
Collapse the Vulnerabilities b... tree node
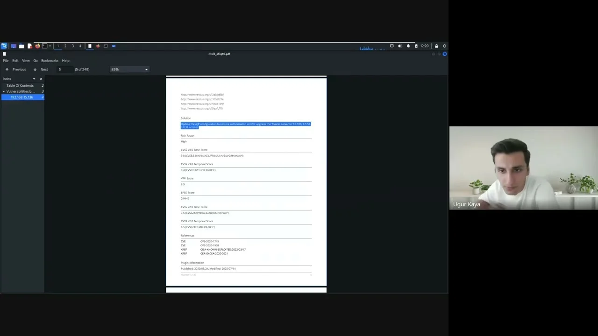coord(4,91)
